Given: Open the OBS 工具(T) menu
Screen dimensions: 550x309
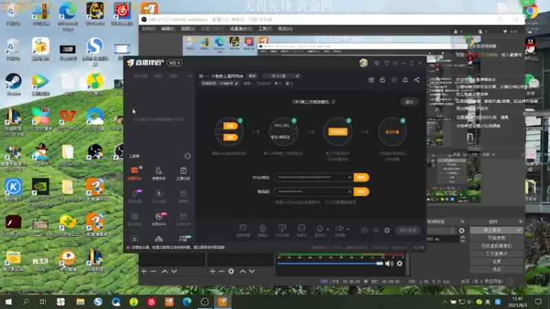Looking at the screenshot, I should (265, 29).
